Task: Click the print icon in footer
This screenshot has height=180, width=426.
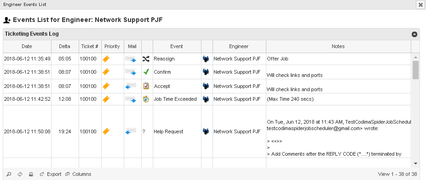Action: coord(31,174)
